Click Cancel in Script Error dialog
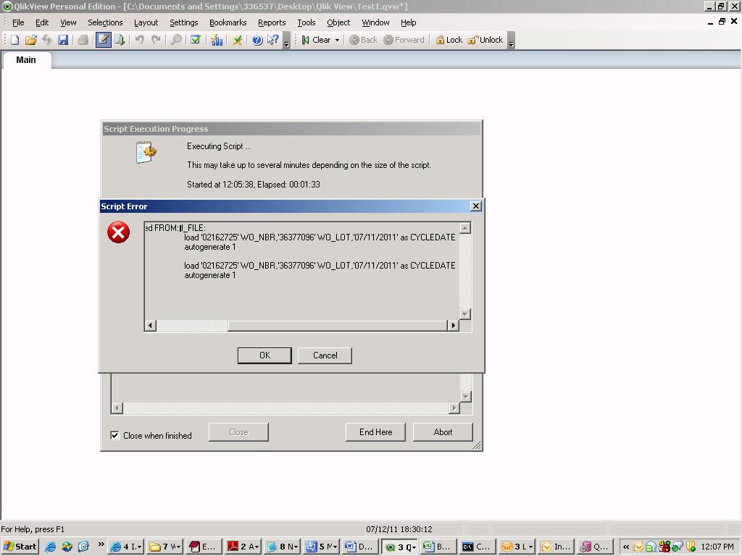Viewport: 742px width, 556px height. (x=325, y=355)
